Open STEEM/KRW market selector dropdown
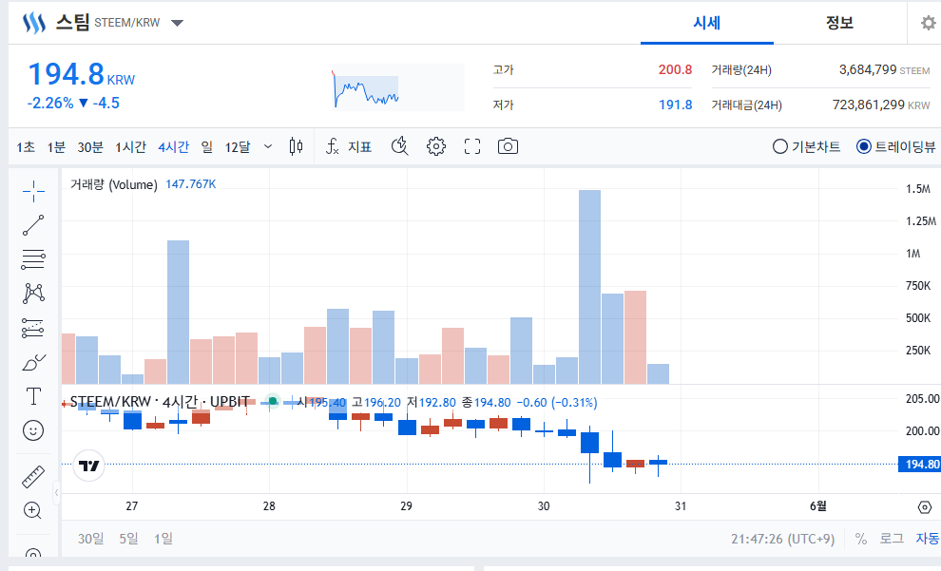941x571 pixels. tap(177, 23)
